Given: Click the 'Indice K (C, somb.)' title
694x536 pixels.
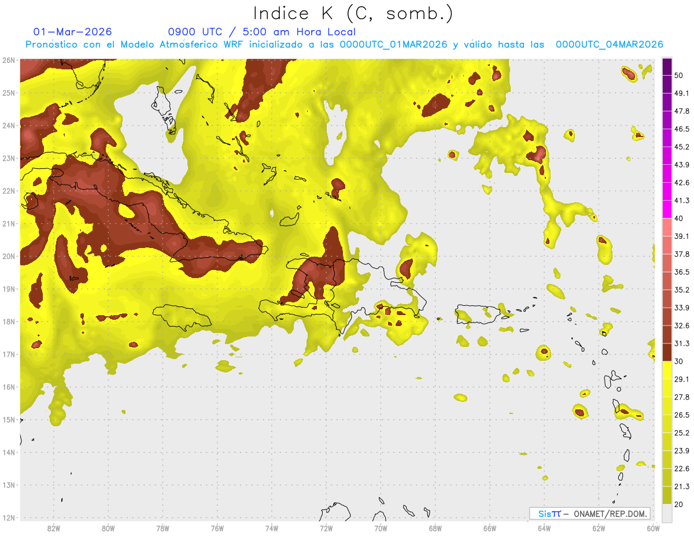Looking at the screenshot, I should (x=353, y=13).
